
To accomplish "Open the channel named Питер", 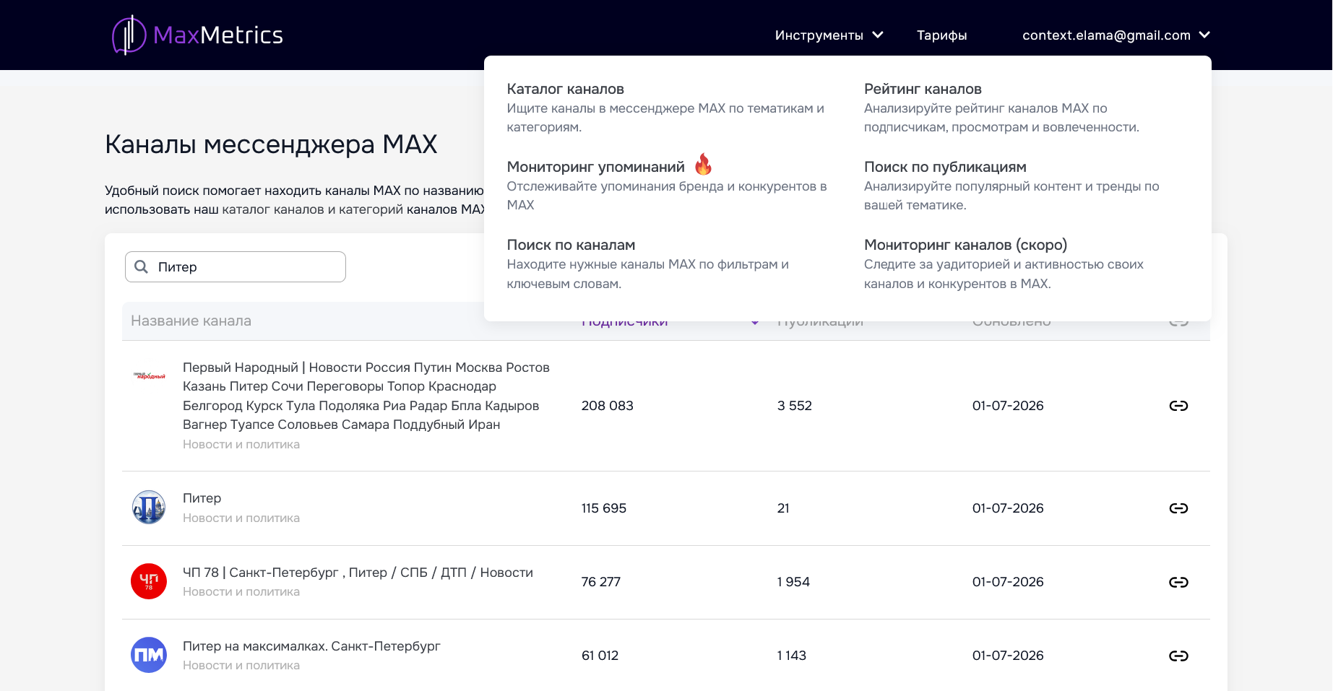I will pos(202,498).
